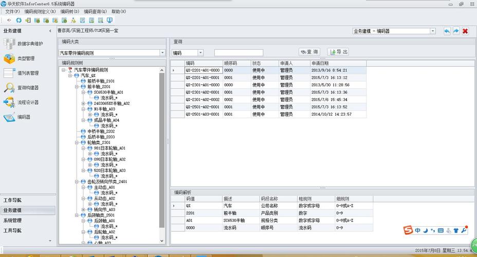Click the small back chevron at toolbar start
Viewport: 477px width, 257px height.
point(9,21)
